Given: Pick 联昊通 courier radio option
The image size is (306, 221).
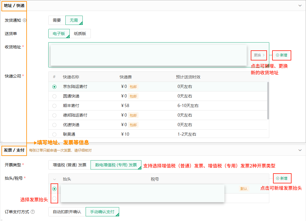Looking at the screenshot, I should (x=54, y=134).
